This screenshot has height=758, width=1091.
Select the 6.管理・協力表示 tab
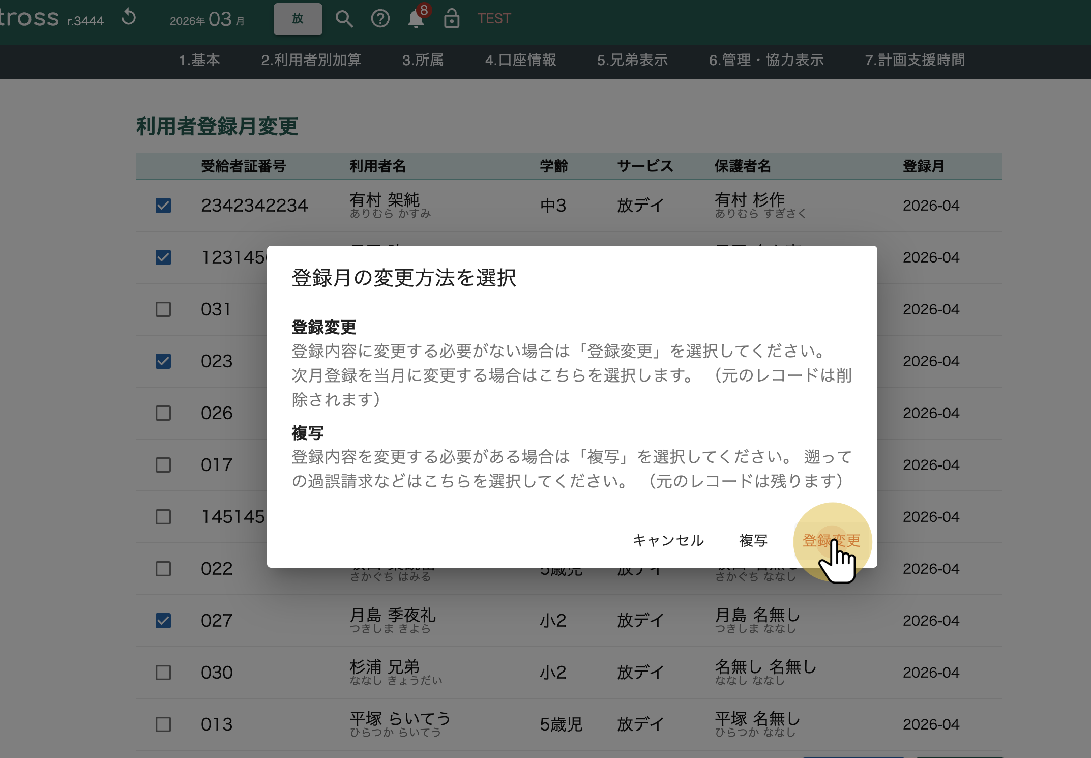[x=766, y=60]
